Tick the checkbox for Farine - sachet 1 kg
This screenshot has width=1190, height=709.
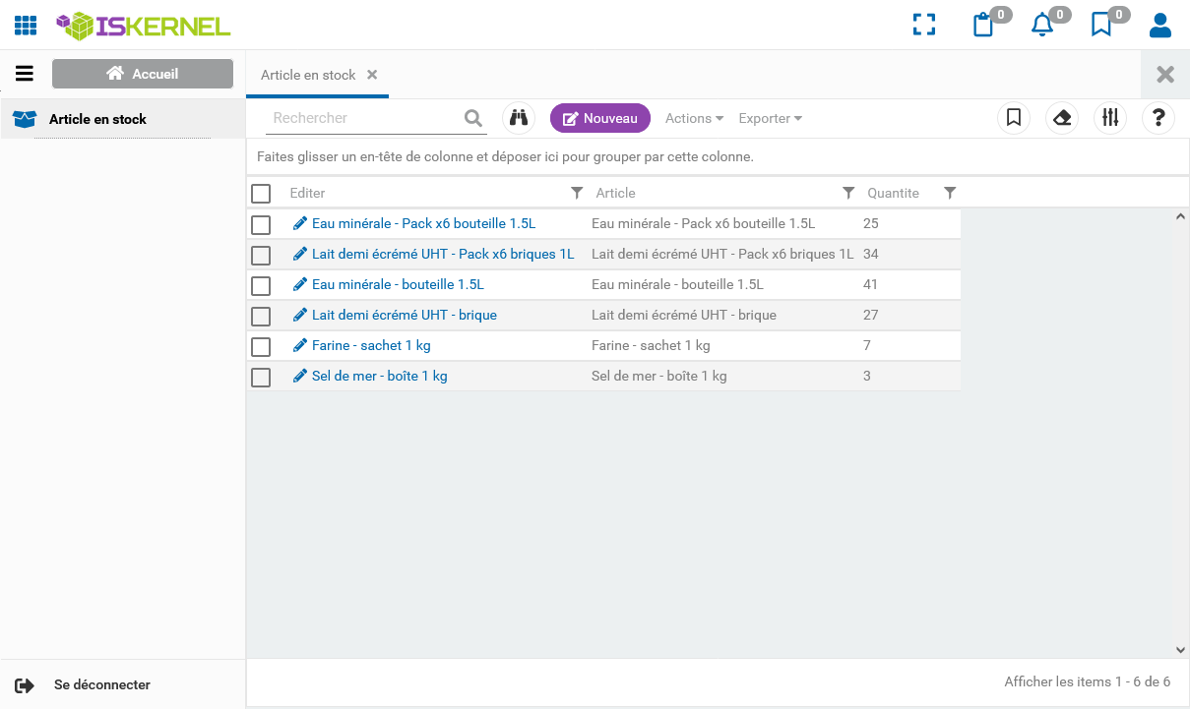[x=261, y=347]
